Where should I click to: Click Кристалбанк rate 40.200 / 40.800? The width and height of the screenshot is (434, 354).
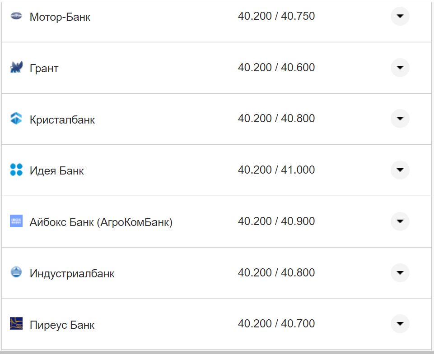(276, 119)
